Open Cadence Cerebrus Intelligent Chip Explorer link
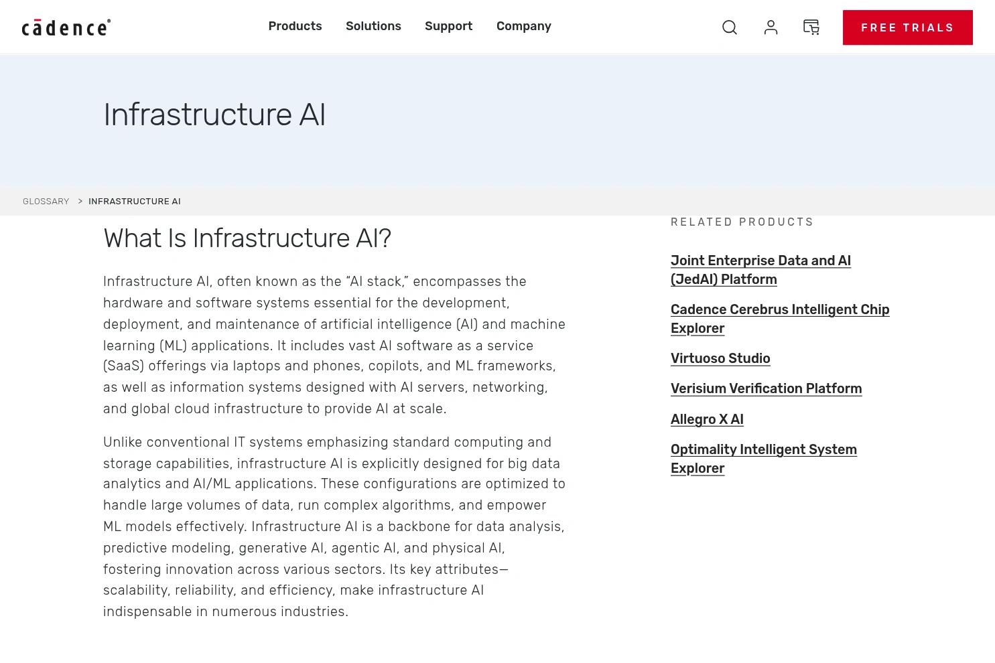 (780, 319)
